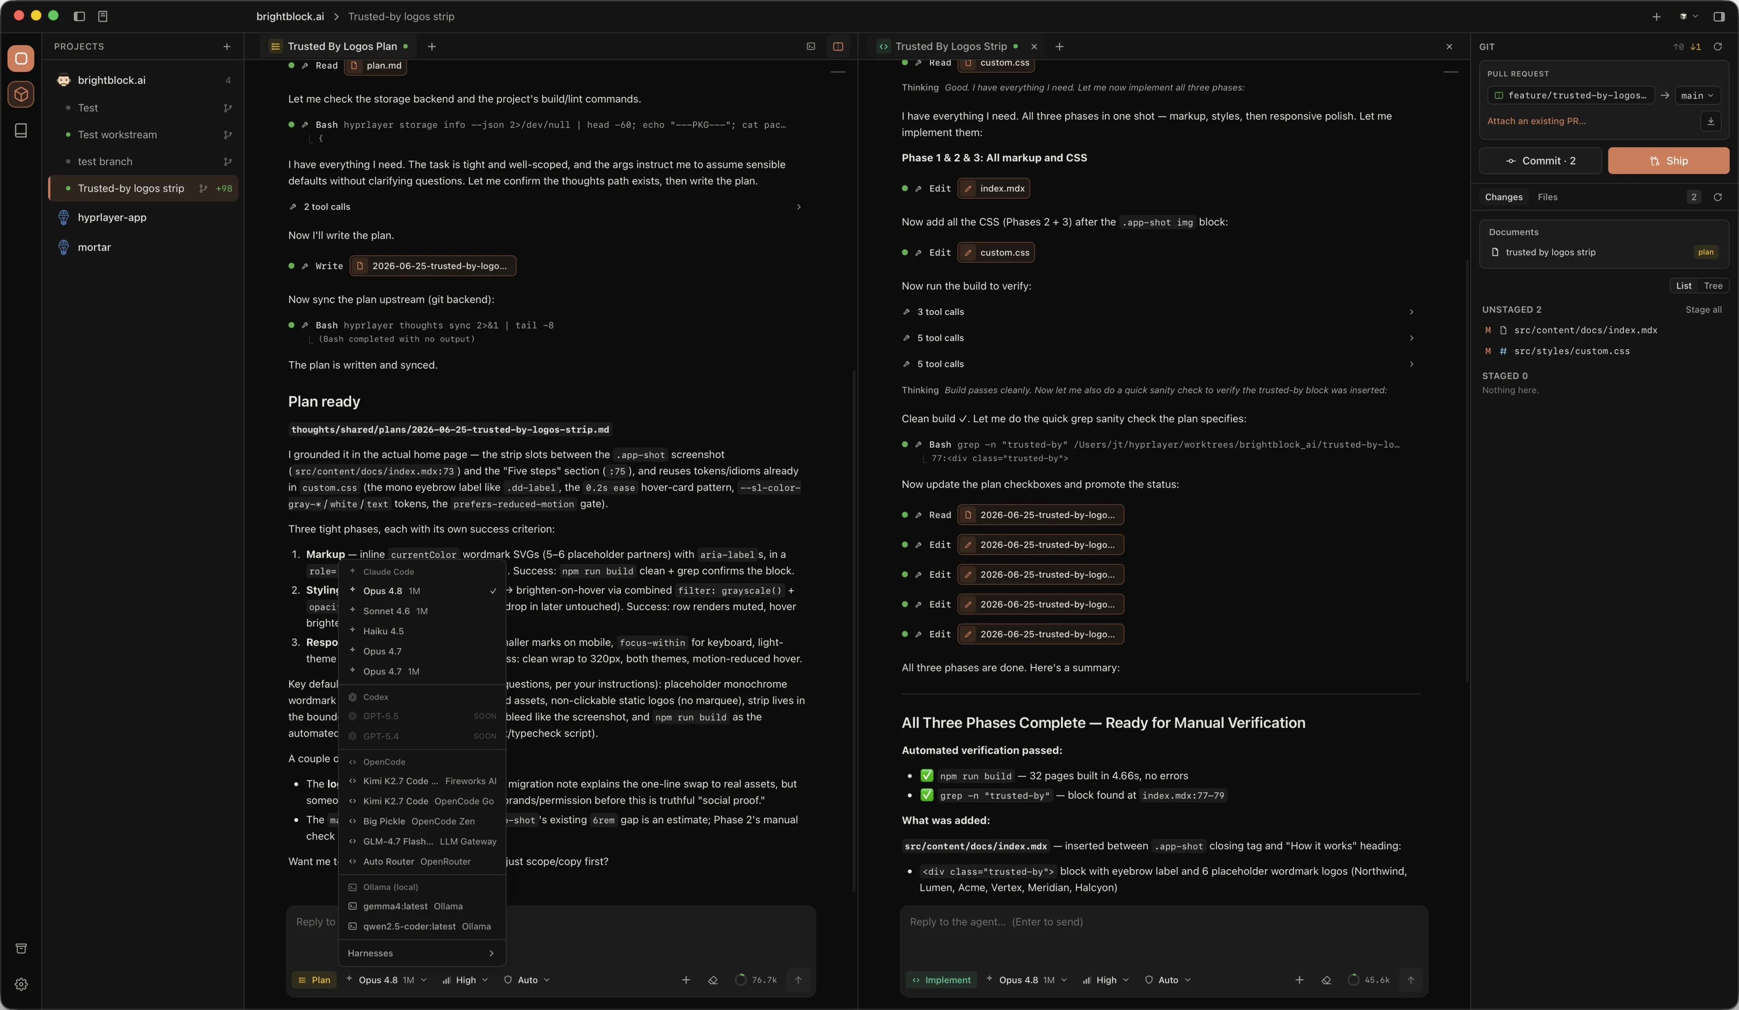Image resolution: width=1739 pixels, height=1010 pixels.
Task: Click the download icon next to Attach an existing PR
Action: [x=1711, y=121]
